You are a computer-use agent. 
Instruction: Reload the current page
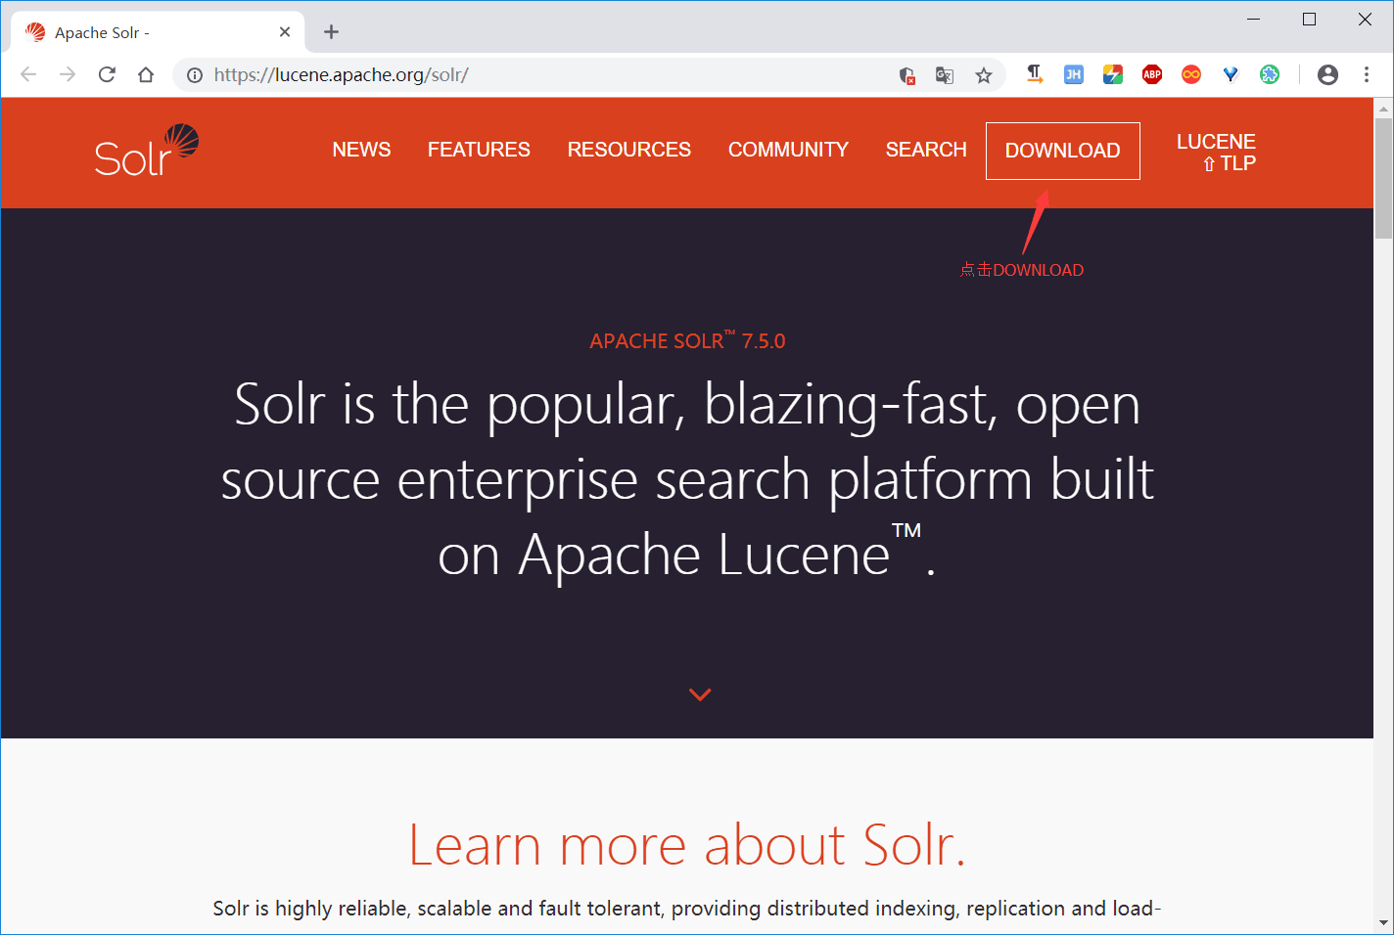(107, 74)
